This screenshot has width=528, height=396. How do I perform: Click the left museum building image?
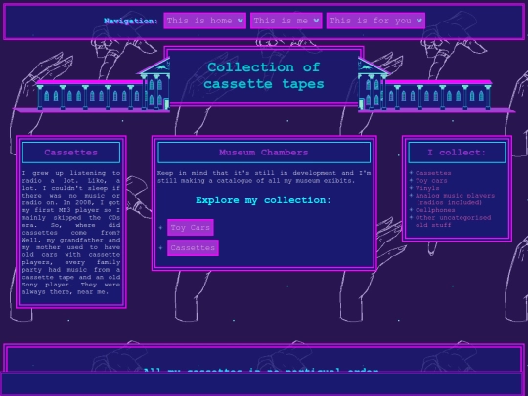point(92,85)
